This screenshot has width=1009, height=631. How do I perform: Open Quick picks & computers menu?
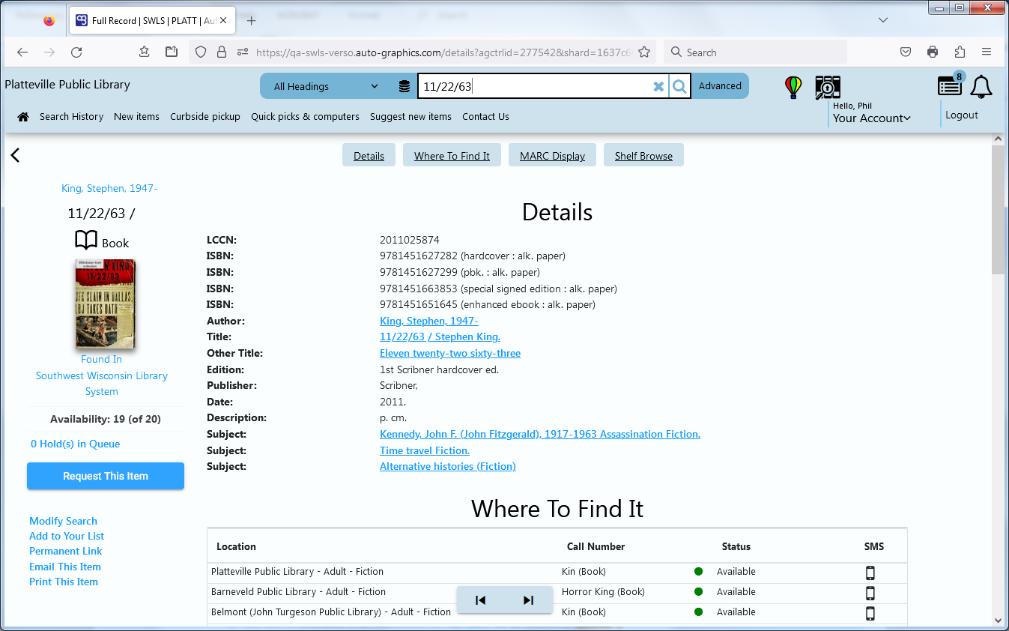click(x=305, y=117)
